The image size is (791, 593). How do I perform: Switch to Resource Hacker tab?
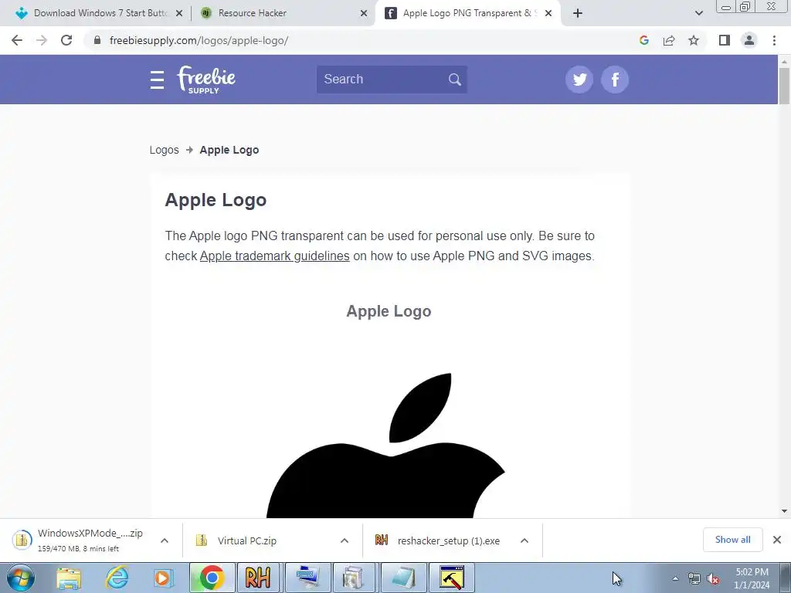(283, 13)
